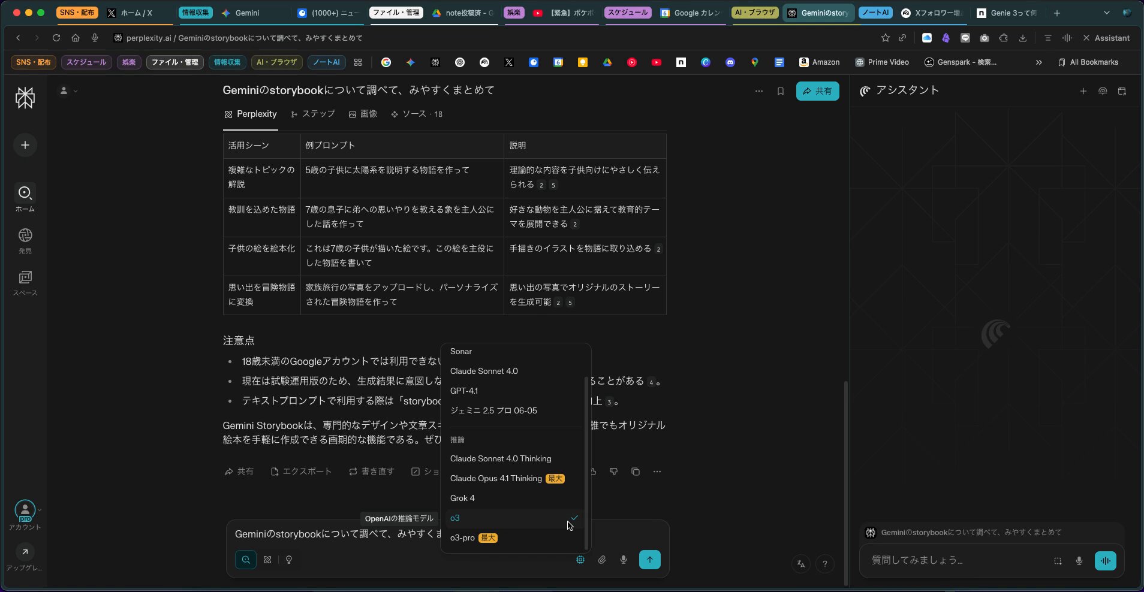Expand the profile dropdown near thread title

click(68, 91)
